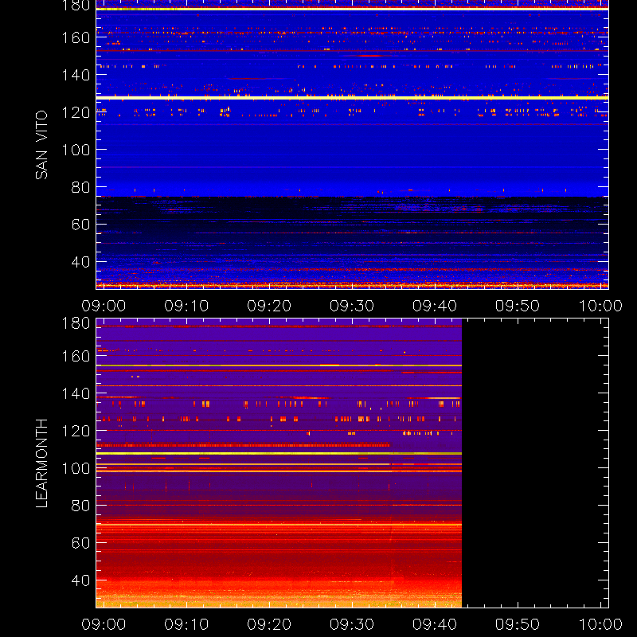Pick the 09:00 time label under Learmonth plot
This screenshot has width=637, height=637.
[x=104, y=624]
